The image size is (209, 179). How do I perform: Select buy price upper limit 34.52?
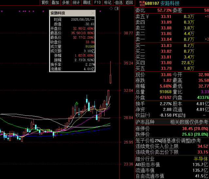203,146
